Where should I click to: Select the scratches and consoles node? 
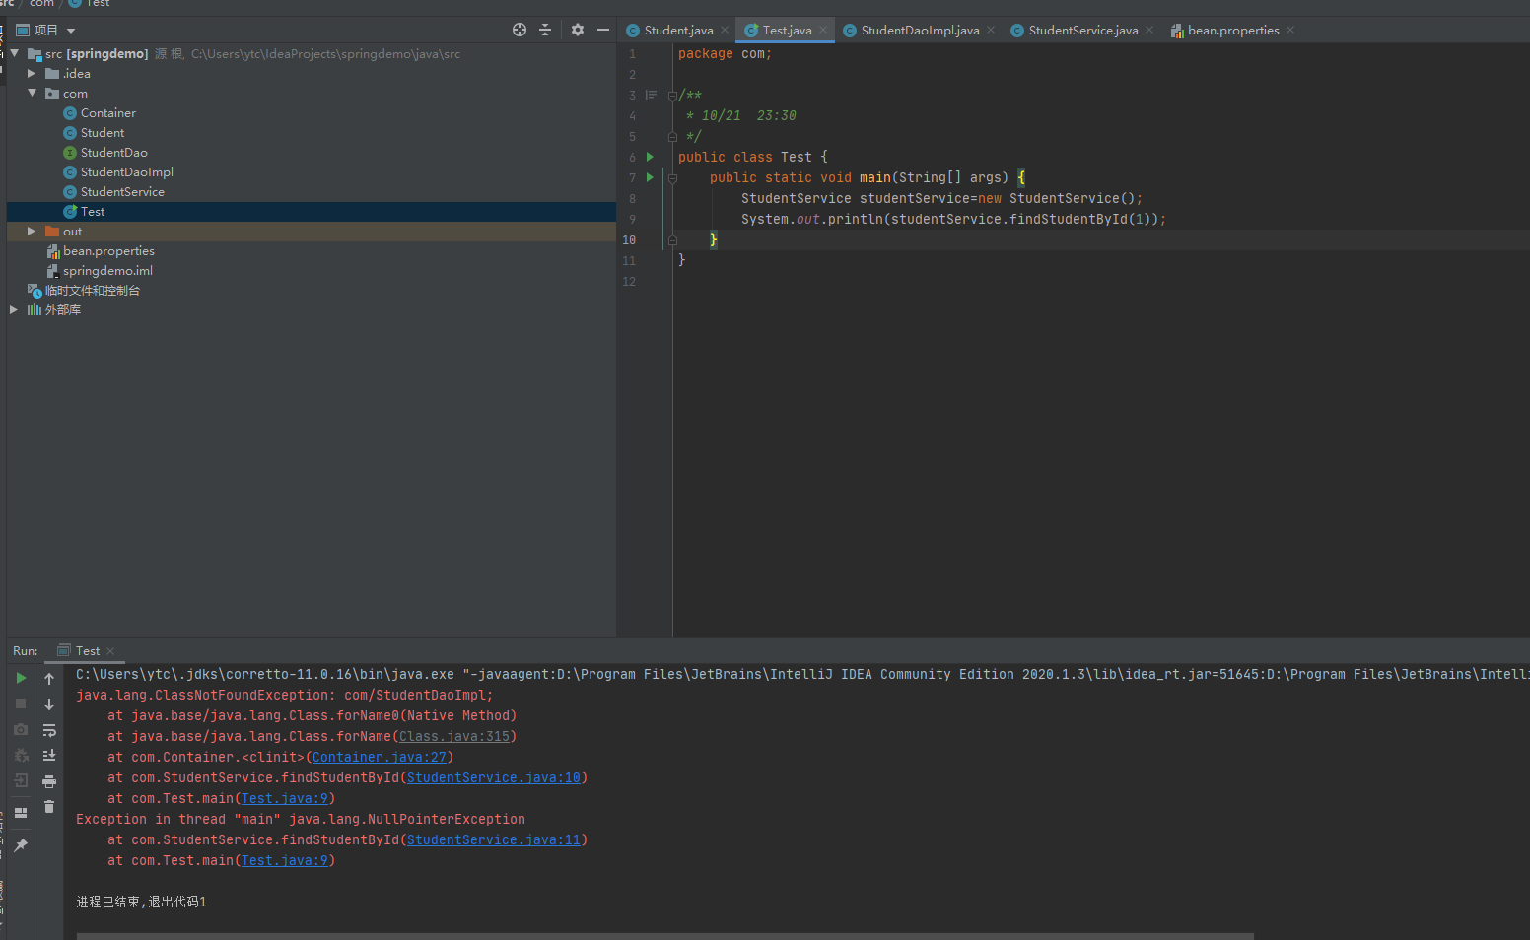92,291
